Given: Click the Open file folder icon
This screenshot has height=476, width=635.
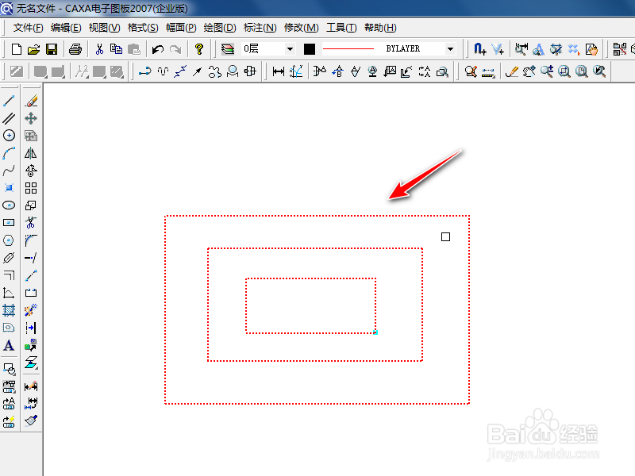Looking at the screenshot, I should click(33, 49).
